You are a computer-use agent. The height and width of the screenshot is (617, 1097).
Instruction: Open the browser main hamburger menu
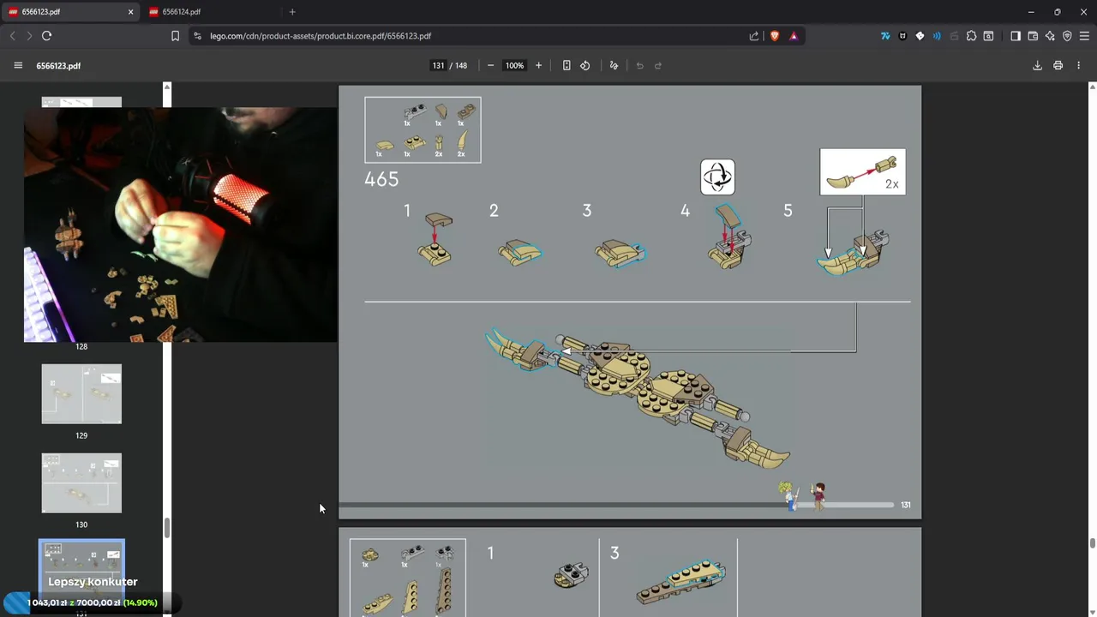point(1084,36)
